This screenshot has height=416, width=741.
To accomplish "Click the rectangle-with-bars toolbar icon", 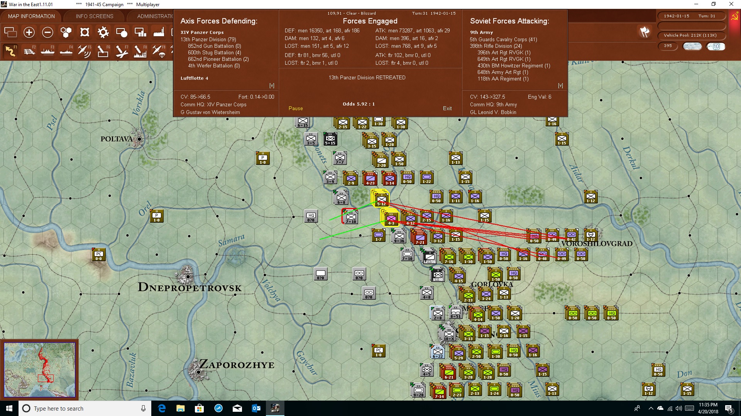I will pos(140,32).
